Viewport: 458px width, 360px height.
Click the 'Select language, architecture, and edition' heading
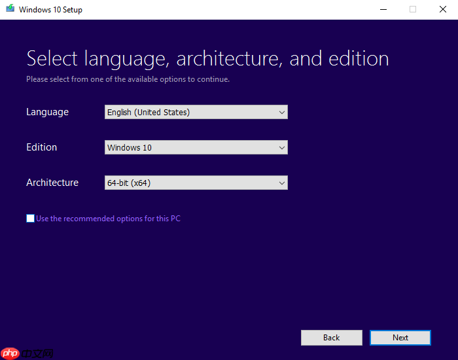[207, 59]
